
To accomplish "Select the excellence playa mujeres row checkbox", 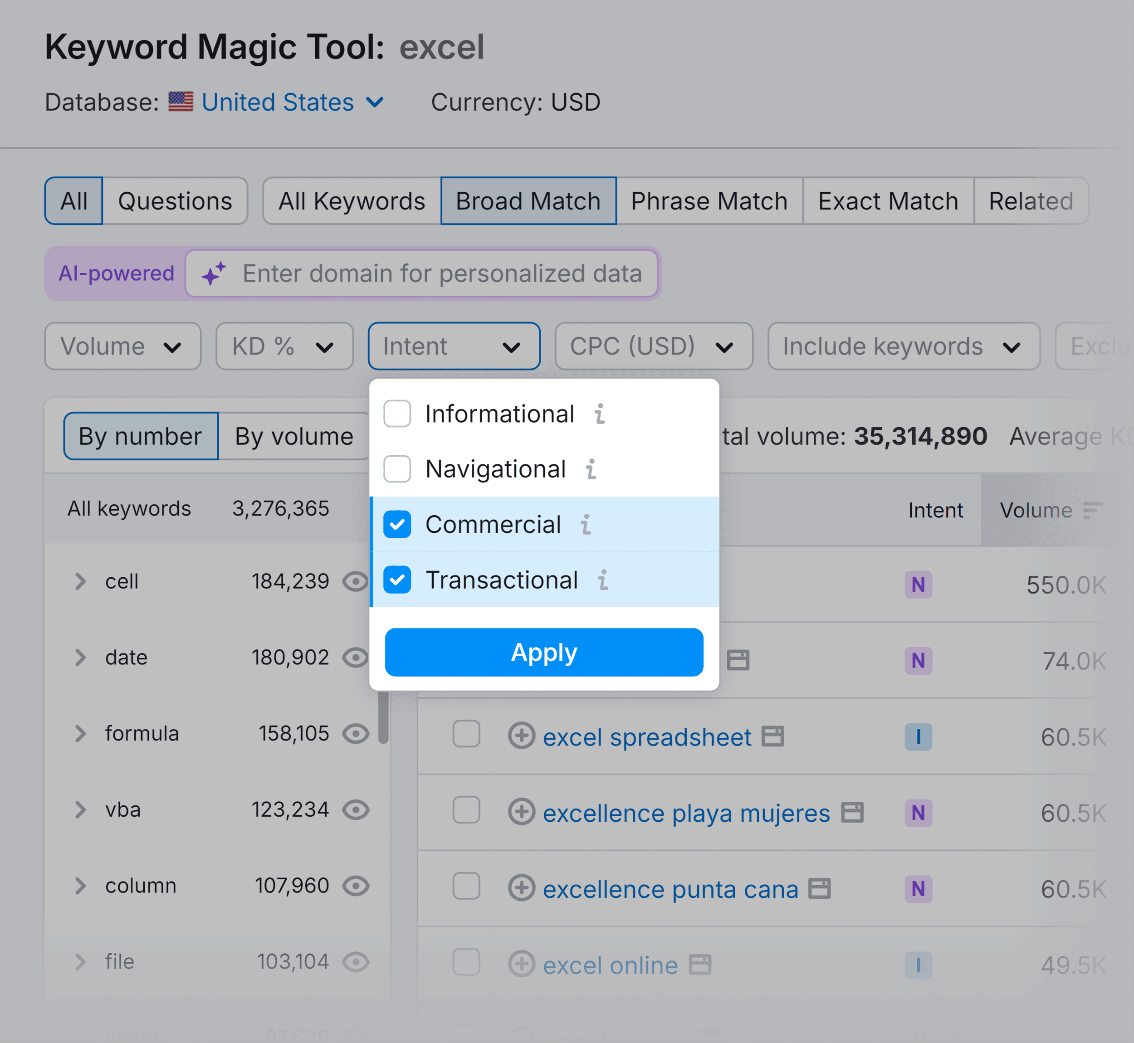I will (466, 810).
